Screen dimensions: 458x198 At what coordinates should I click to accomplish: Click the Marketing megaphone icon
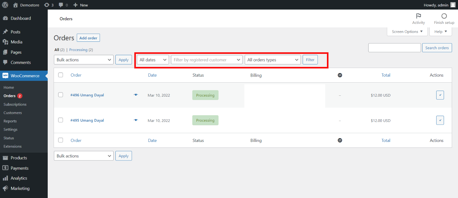5,188
